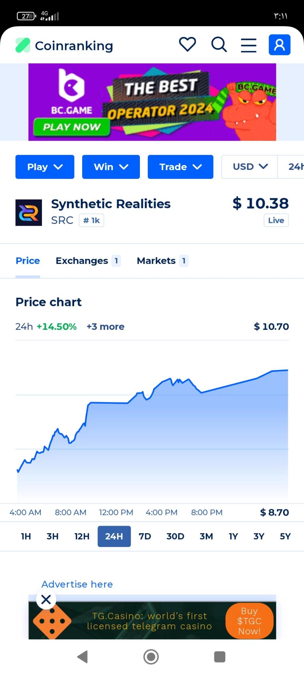Click the +3 more link
Image resolution: width=304 pixels, height=676 pixels.
pos(105,327)
